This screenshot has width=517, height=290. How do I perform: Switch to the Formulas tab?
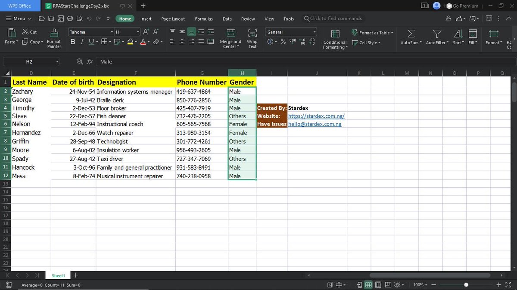[x=204, y=19]
